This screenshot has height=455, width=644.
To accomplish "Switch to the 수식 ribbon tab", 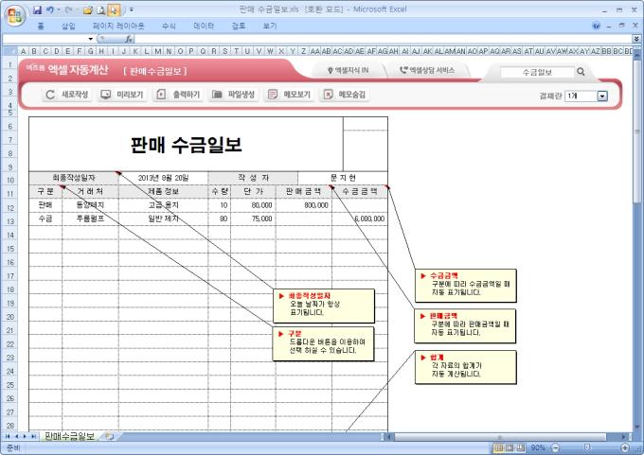I will click(169, 26).
